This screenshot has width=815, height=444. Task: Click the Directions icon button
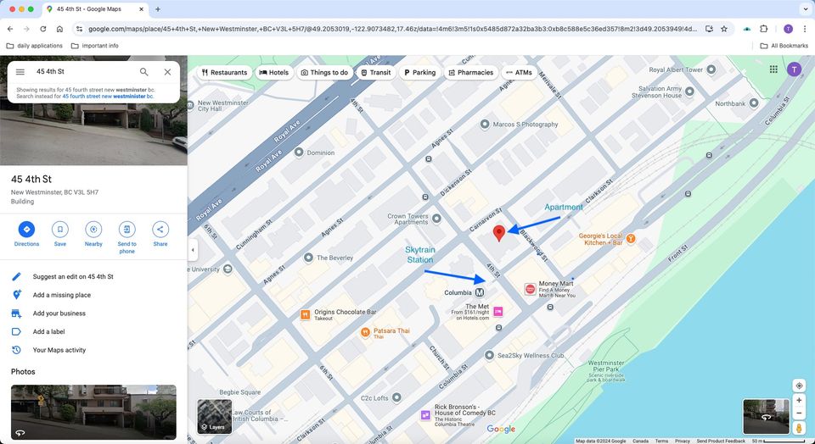click(26, 230)
